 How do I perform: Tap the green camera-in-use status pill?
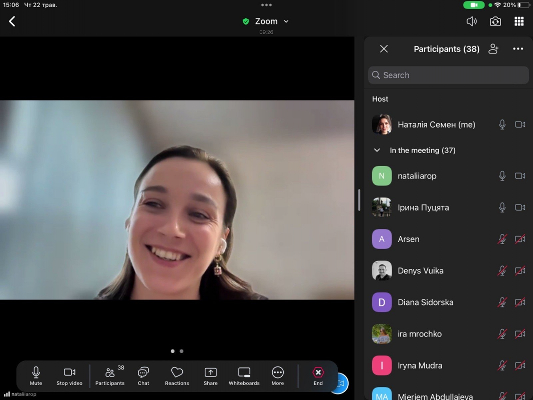pyautogui.click(x=474, y=5)
